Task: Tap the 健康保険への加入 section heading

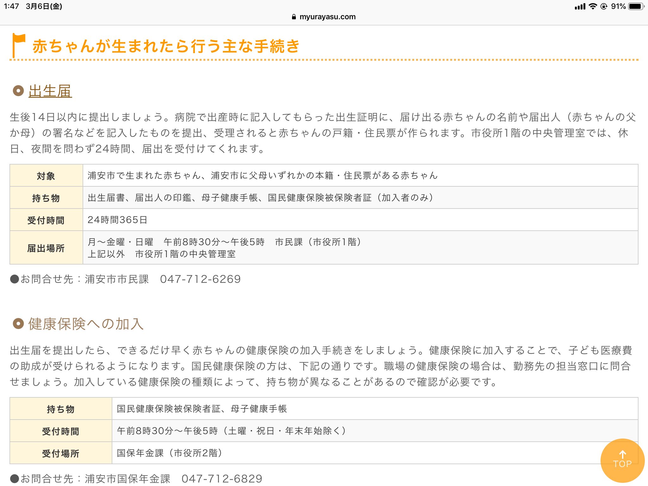Action: [86, 324]
